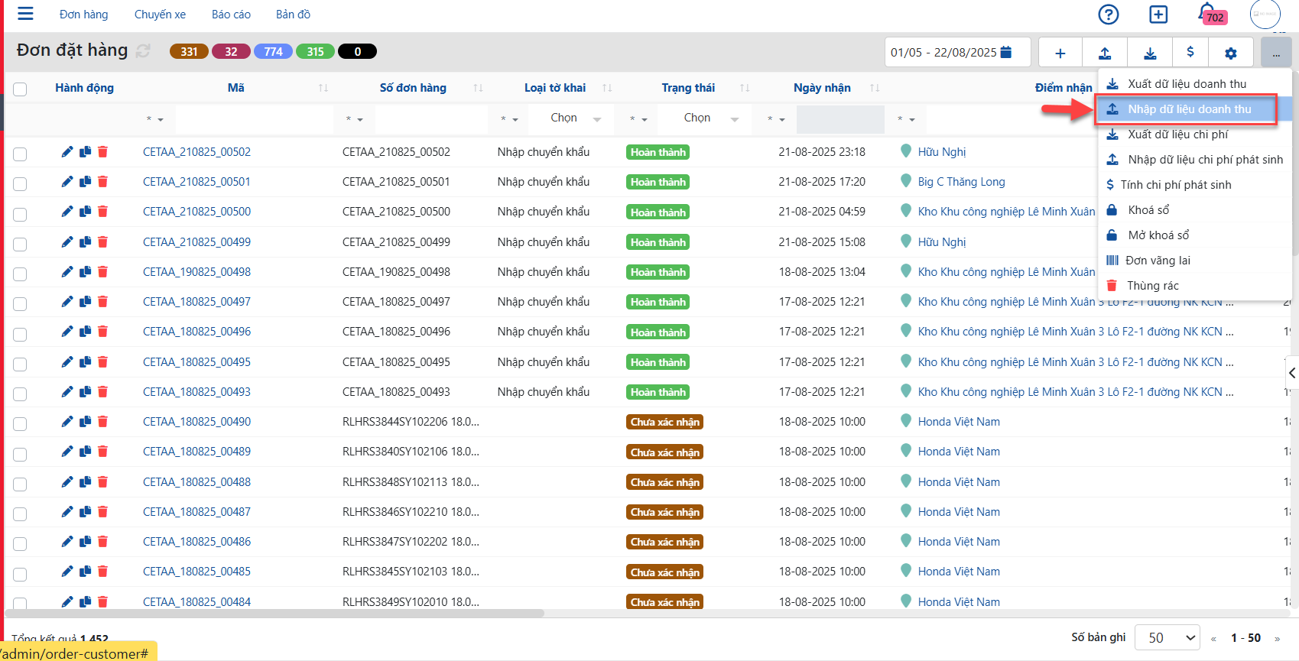Open filter operator dropdown for Mã column
This screenshot has width=1299, height=661.
point(154,119)
